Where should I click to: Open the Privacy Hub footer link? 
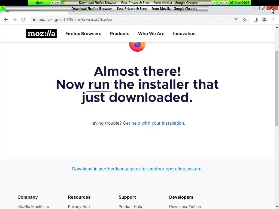(79, 207)
